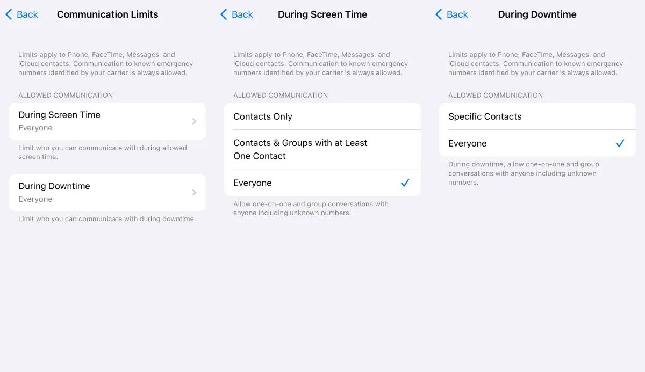Click the Communication Limits title text
This screenshot has width=645, height=372.
tap(107, 14)
